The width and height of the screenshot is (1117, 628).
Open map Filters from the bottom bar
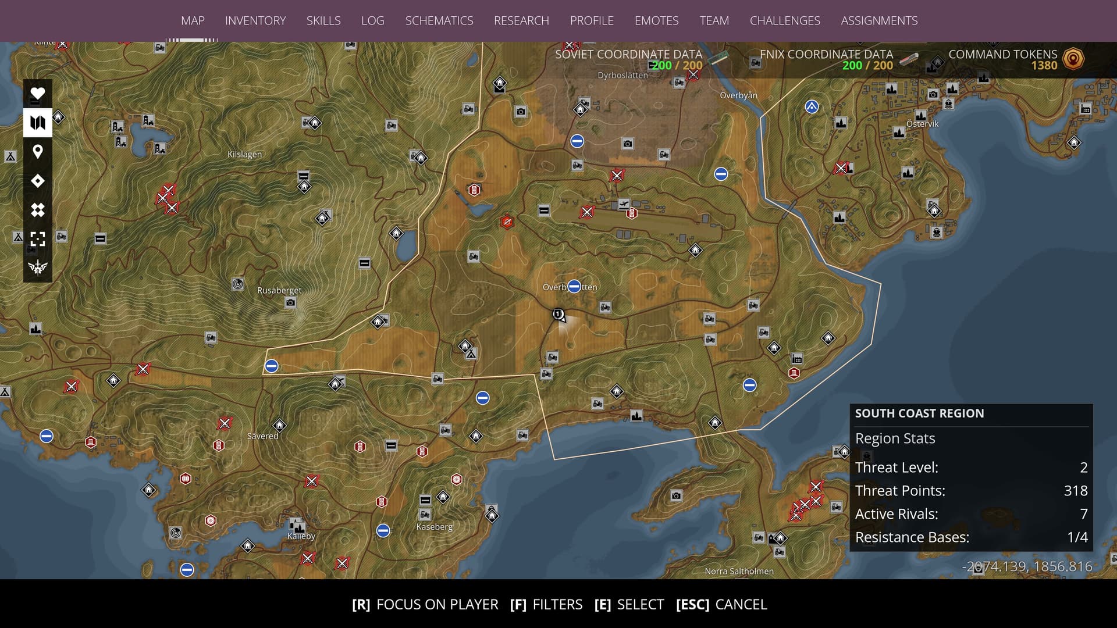[546, 604]
